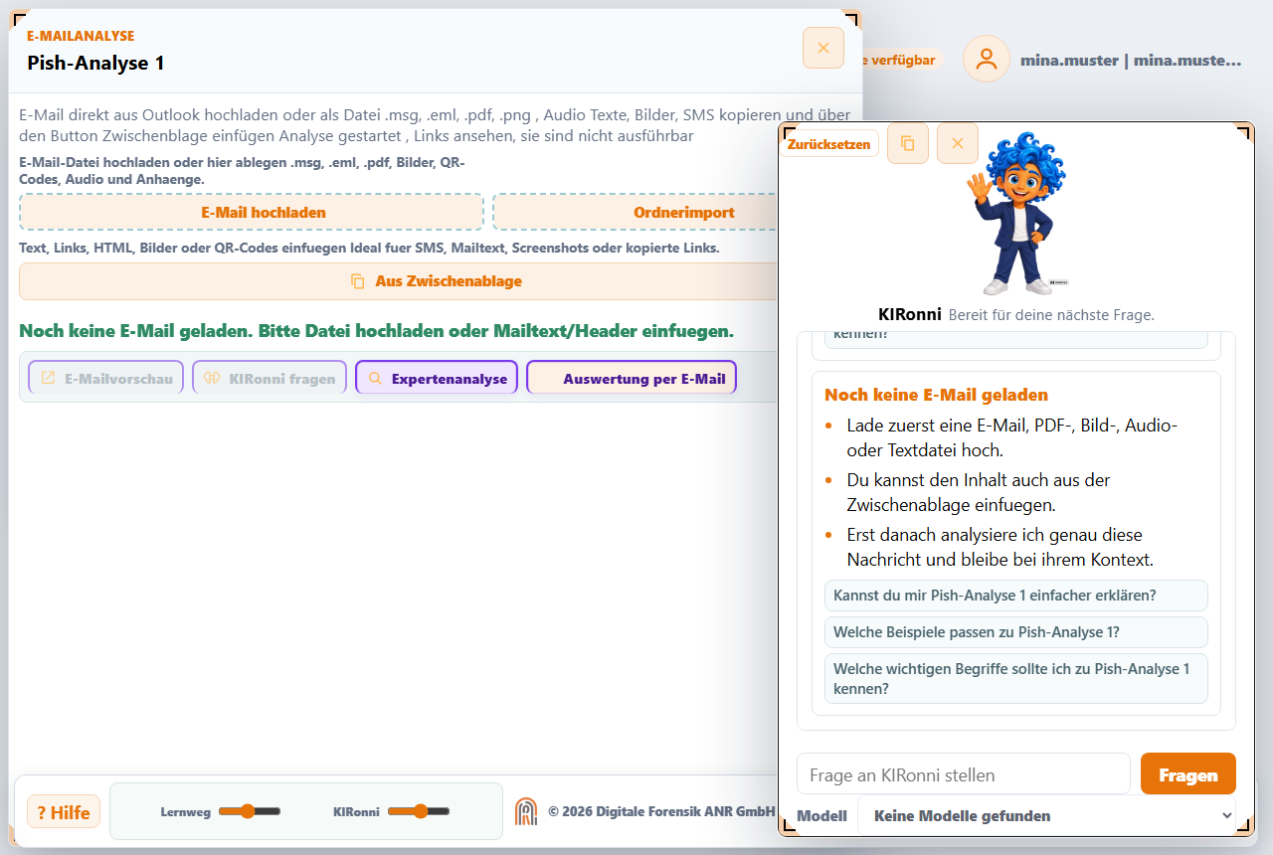The width and height of the screenshot is (1273, 855).
Task: Click the green 'Noch keine E-Mail geladen. Bitte Datei hochladen' notice
Action: [377, 330]
